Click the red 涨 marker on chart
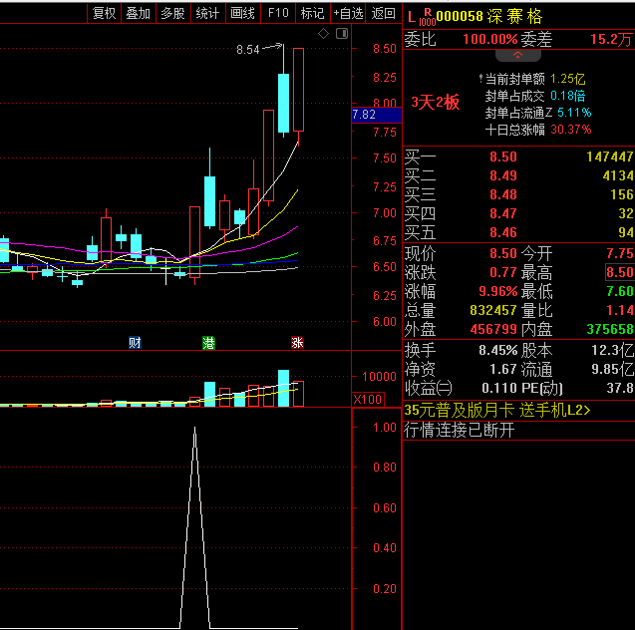The width and height of the screenshot is (635, 630). coord(297,343)
